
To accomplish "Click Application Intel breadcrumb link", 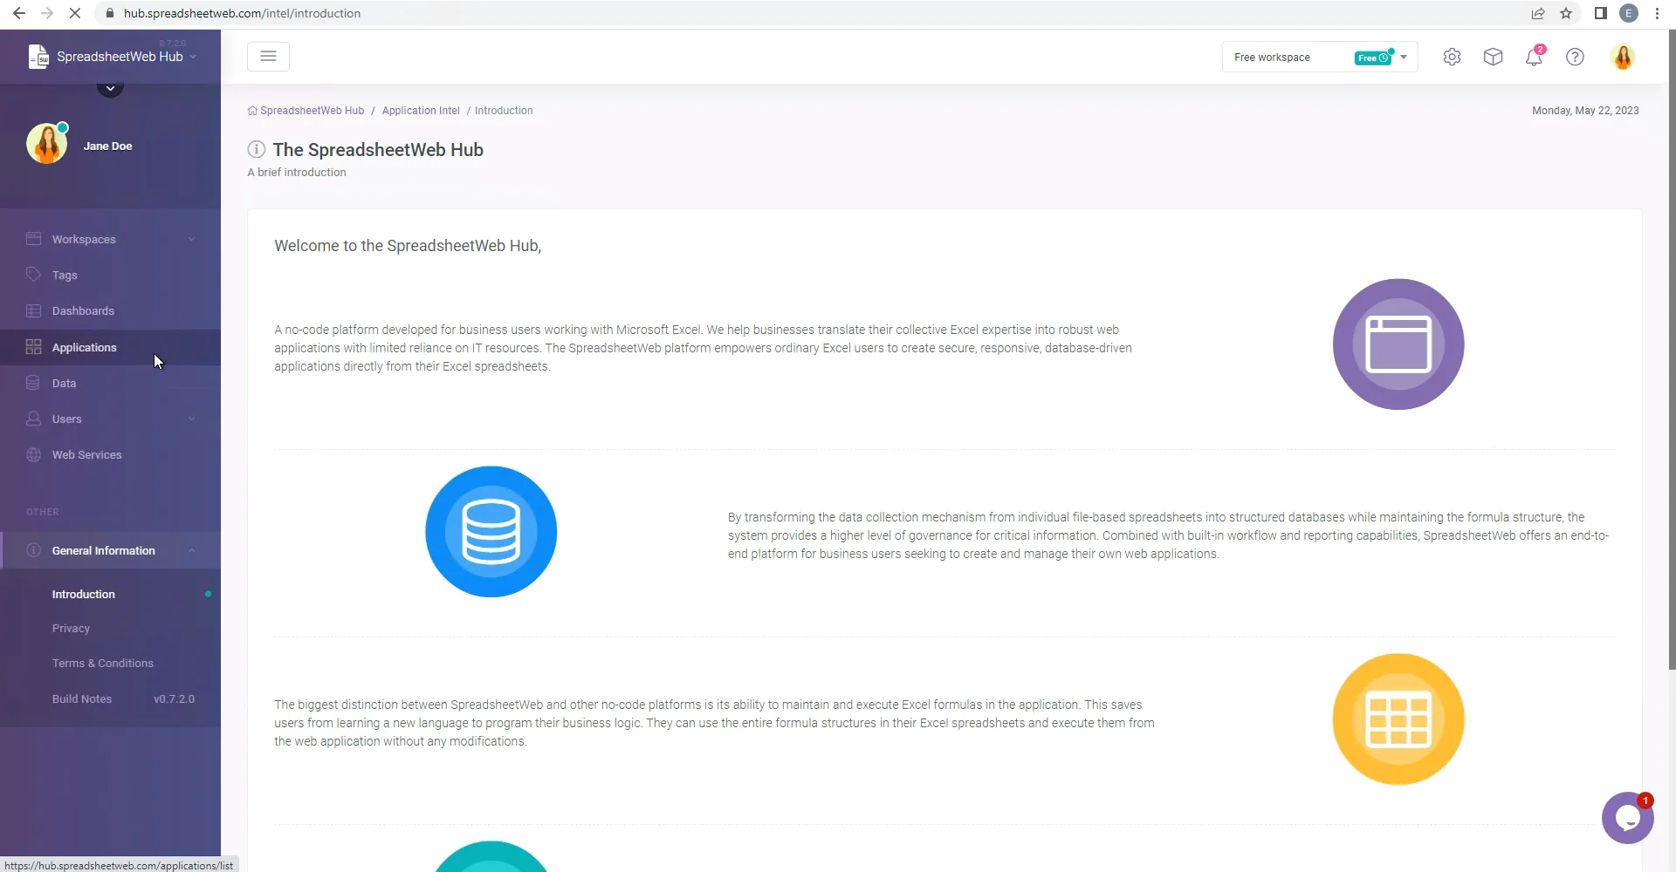I will [x=421, y=111].
